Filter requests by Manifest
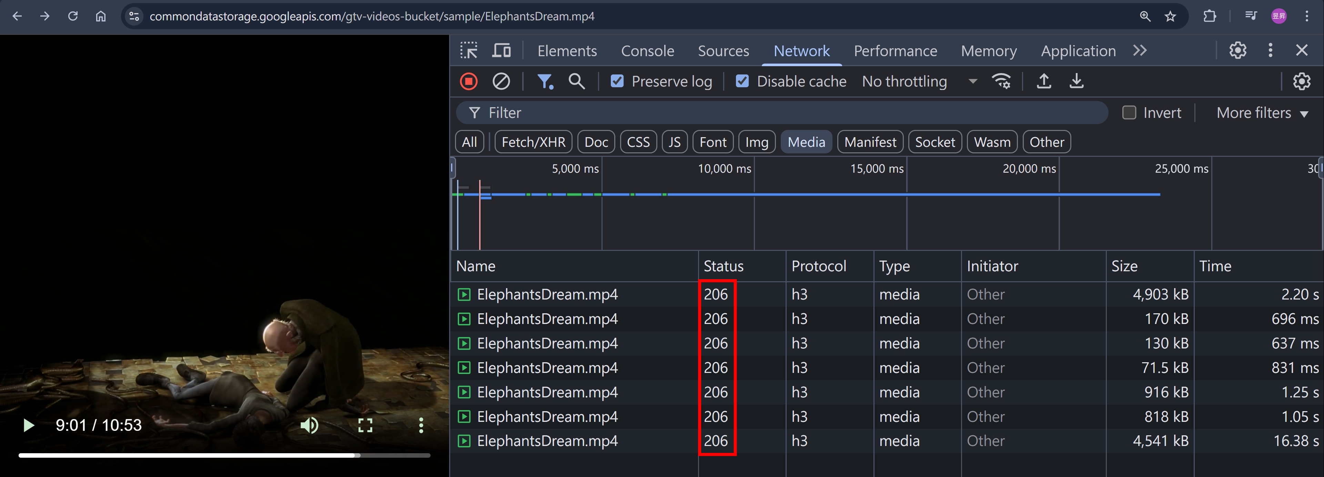 tap(870, 142)
